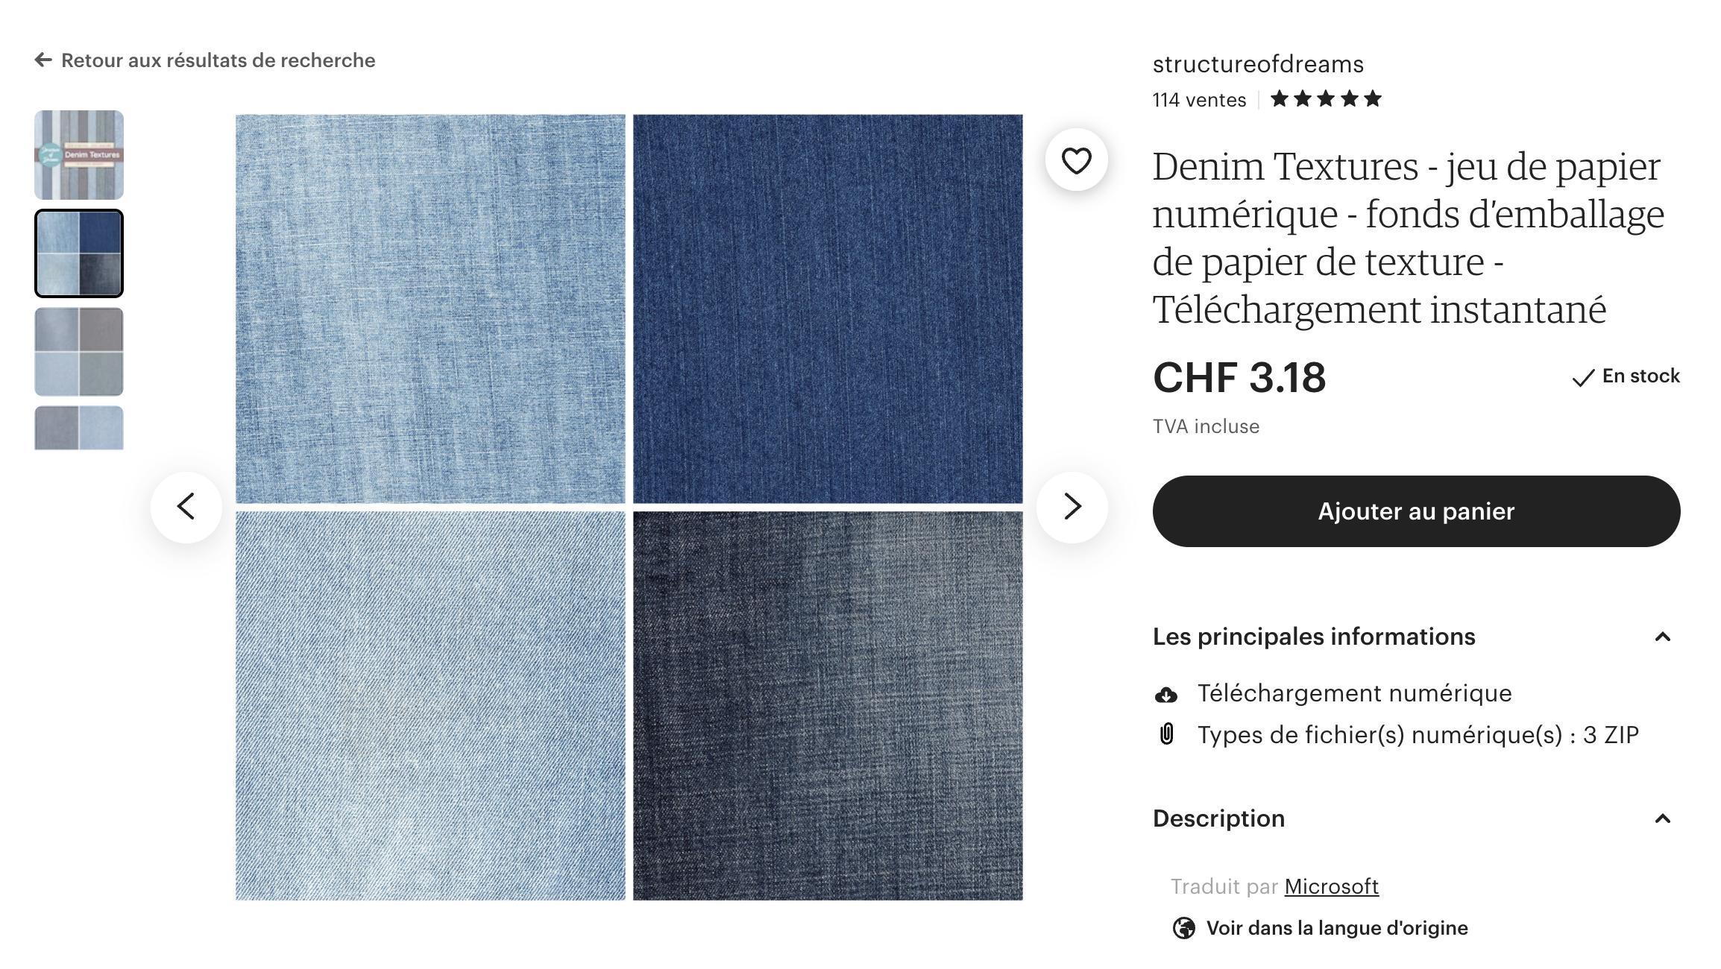Select the grey denim swatches thumbnail
The height and width of the screenshot is (969, 1721).
[79, 352]
